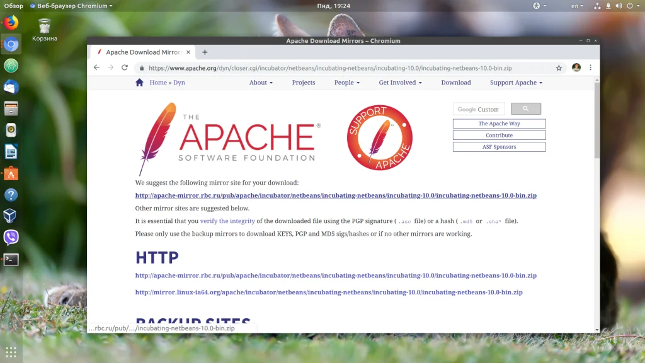Open the network status icon
The image size is (645, 363).
coord(597,6)
